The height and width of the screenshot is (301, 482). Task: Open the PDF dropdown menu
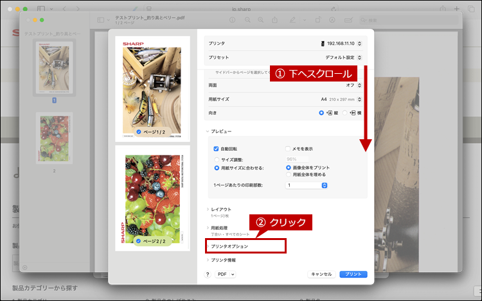[226, 274]
